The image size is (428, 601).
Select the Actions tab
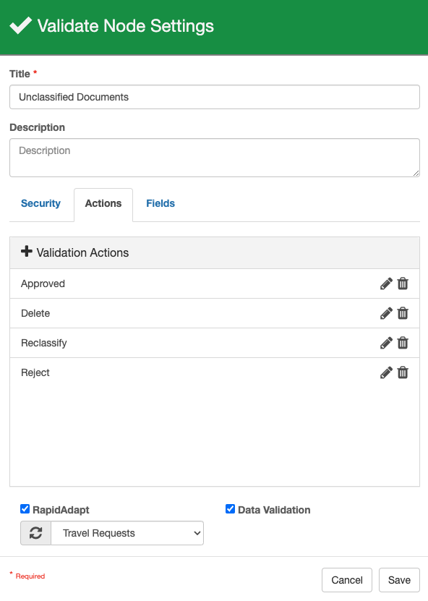click(103, 204)
